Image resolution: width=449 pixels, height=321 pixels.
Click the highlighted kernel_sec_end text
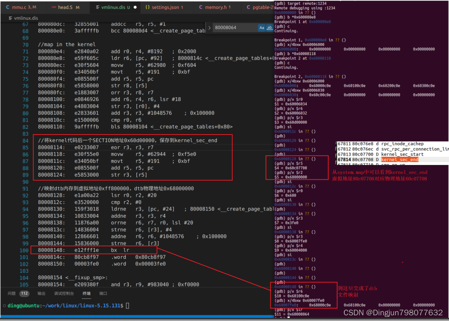[x=400, y=160]
